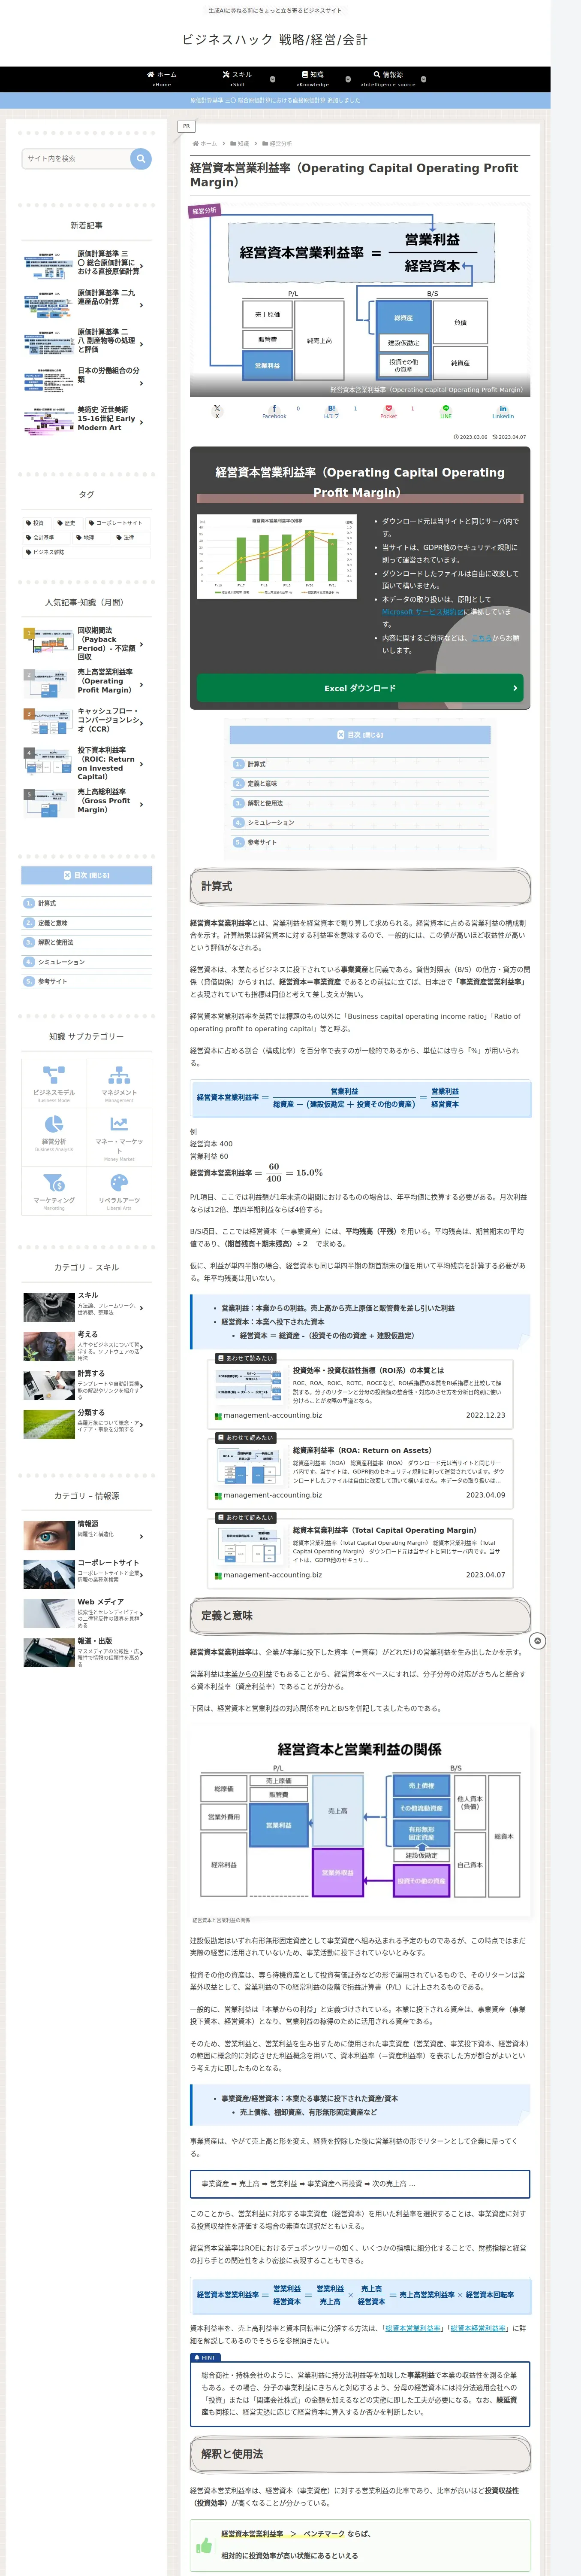
Task: Click the 知識 breadcrumb link
Action: tap(243, 144)
